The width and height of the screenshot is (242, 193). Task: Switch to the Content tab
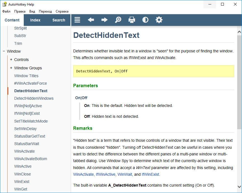(x=12, y=20)
